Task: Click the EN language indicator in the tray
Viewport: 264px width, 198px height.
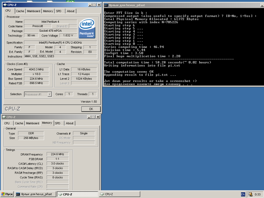Action: click(243, 194)
